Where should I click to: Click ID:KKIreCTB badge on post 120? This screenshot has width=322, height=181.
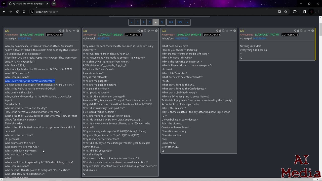tap(55, 35)
